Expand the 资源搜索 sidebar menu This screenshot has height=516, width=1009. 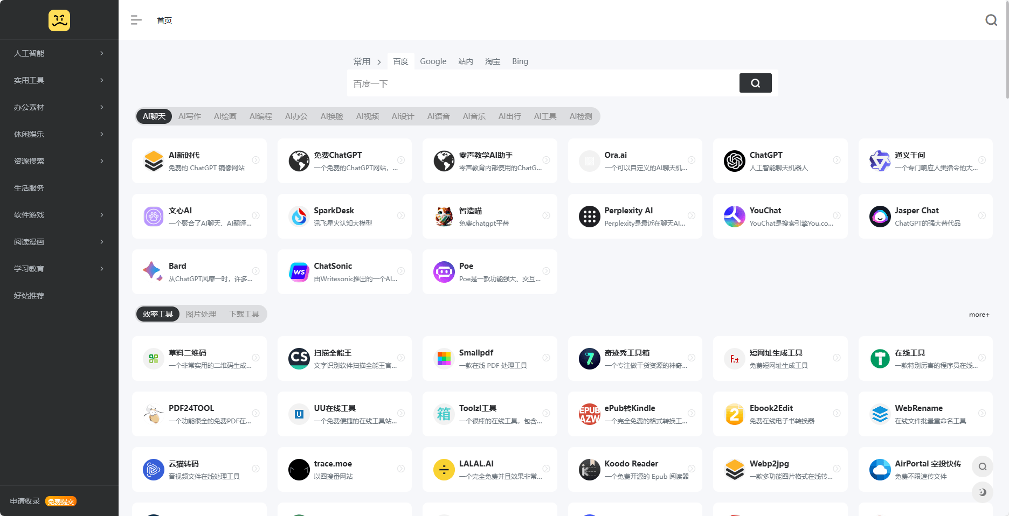[x=59, y=161]
